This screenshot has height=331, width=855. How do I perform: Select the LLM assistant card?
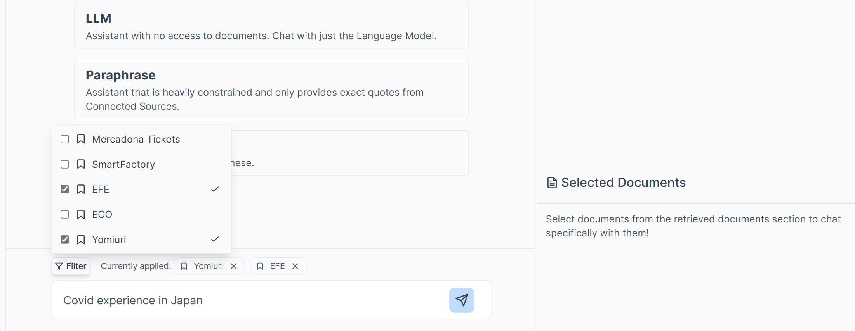[271, 26]
